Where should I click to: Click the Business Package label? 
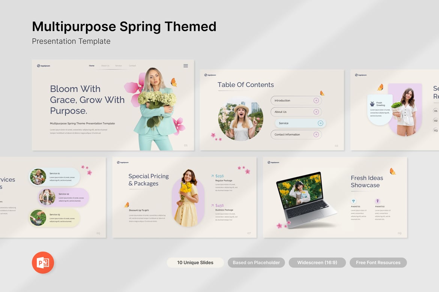tap(224, 210)
